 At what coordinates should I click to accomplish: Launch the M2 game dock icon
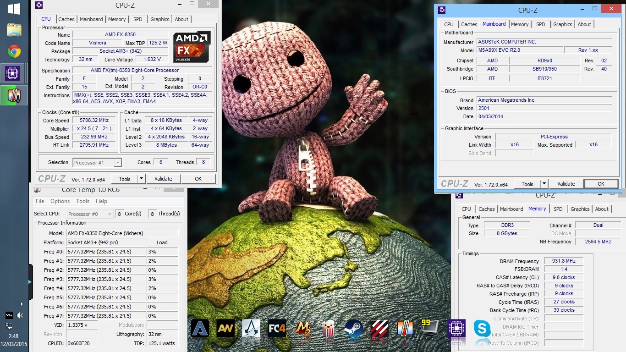coord(302,328)
